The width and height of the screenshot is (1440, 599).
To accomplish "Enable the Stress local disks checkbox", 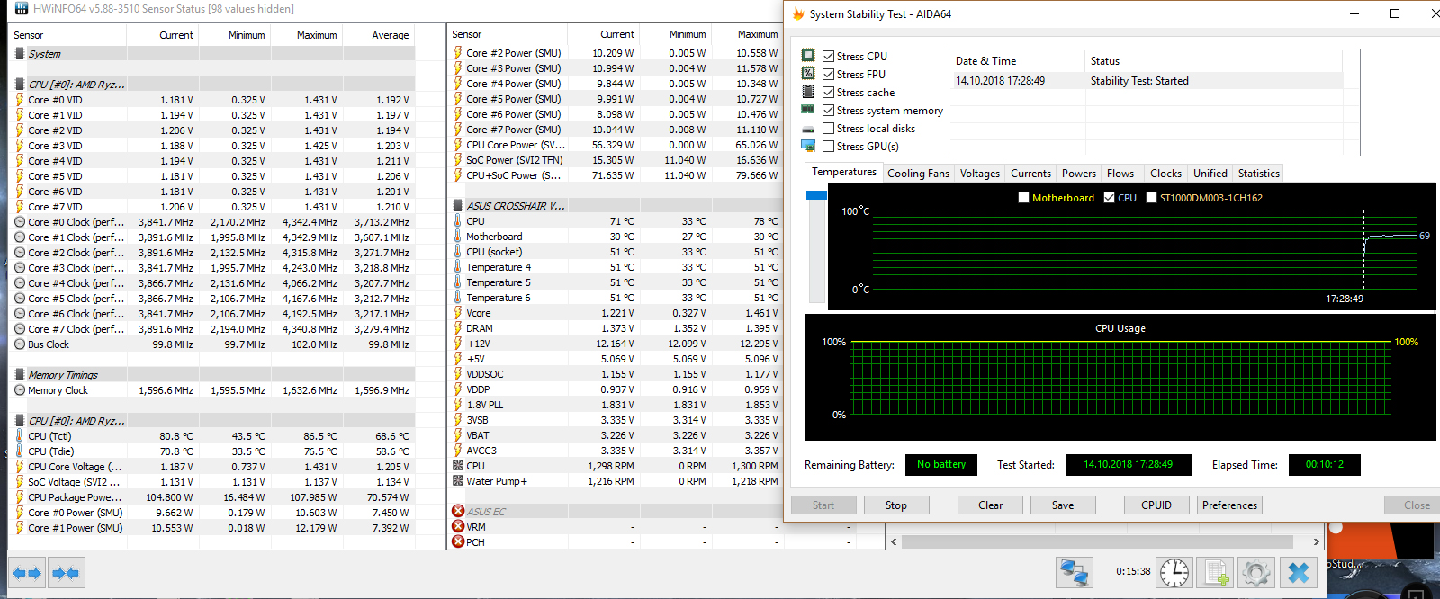I will point(829,128).
